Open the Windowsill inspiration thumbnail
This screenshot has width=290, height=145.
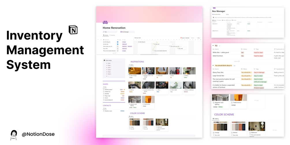pos(162,71)
